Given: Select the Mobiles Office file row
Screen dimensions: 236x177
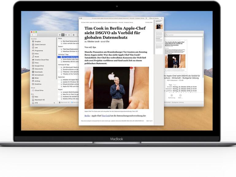Looking at the screenshot, I should pyautogui.click(x=68, y=99).
